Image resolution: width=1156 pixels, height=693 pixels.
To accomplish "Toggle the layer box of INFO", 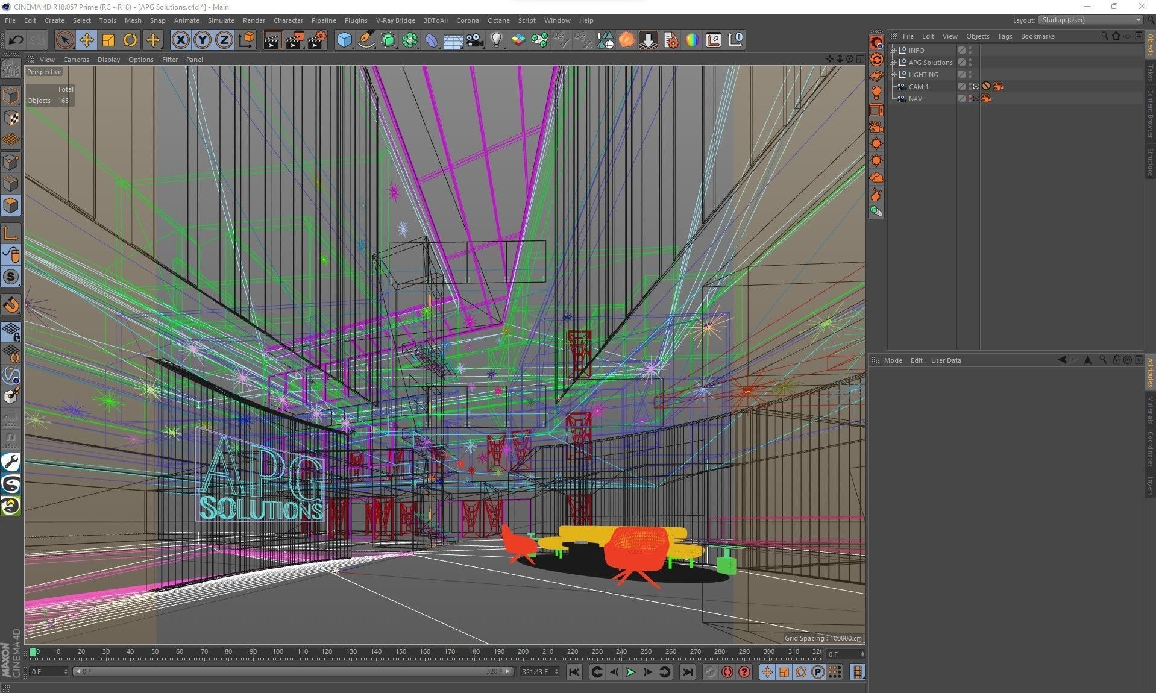I will pos(962,51).
